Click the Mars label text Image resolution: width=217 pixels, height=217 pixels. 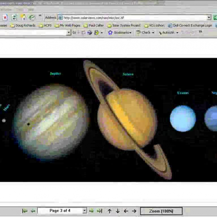(7, 108)
